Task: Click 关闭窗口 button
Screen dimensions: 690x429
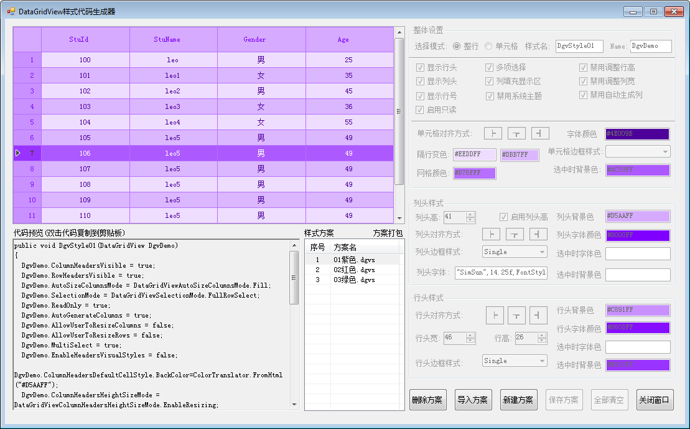Action: [x=655, y=400]
